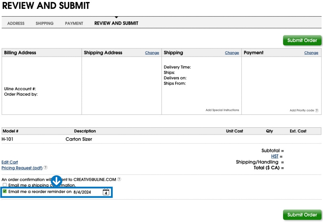Click the reorder reminder date field
The image size is (323, 223).
coord(86,192)
